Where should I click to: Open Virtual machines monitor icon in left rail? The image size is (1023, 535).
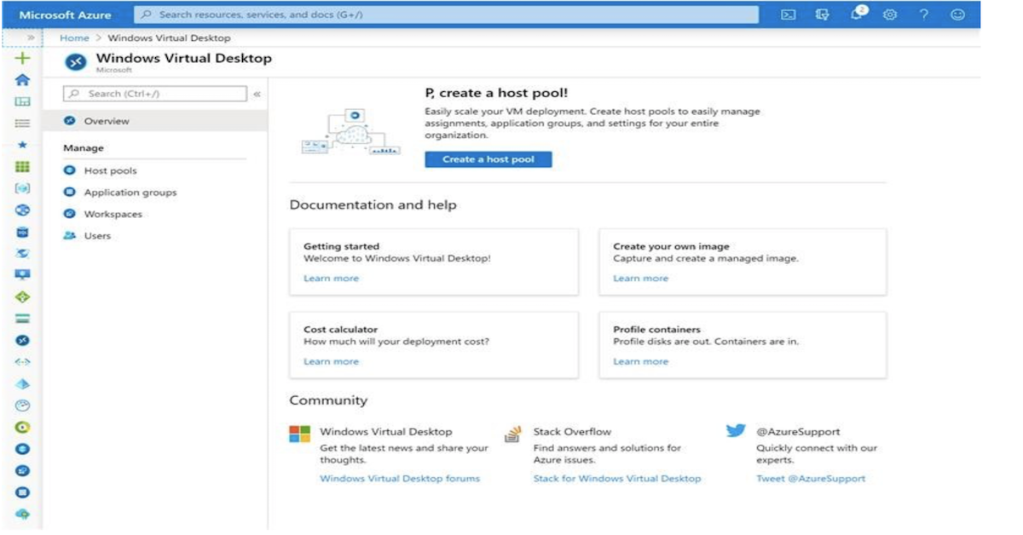23,275
